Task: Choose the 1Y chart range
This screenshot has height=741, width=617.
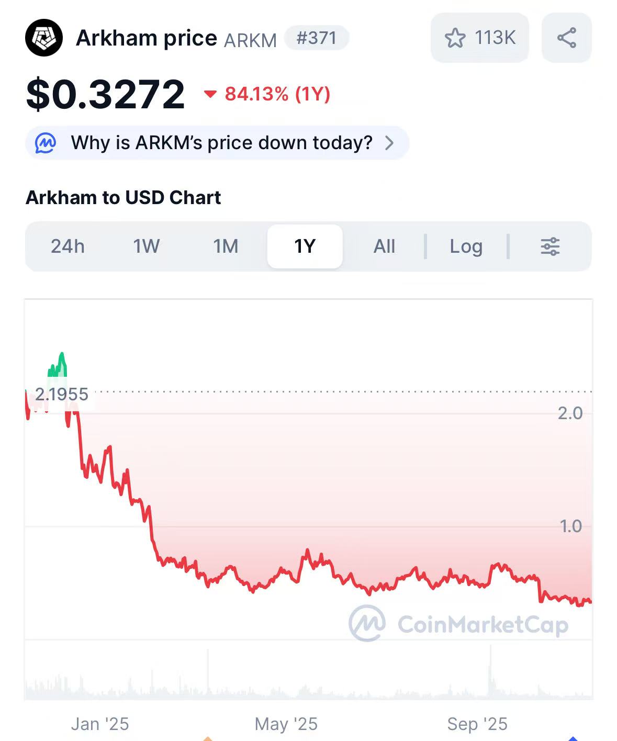Action: click(305, 246)
